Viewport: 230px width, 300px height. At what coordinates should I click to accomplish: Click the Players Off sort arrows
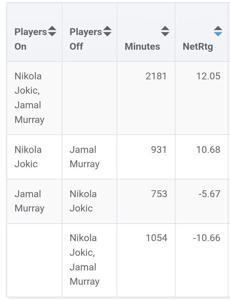point(107,31)
